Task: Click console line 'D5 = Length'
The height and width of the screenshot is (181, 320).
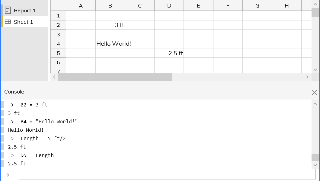Action: pos(37,155)
